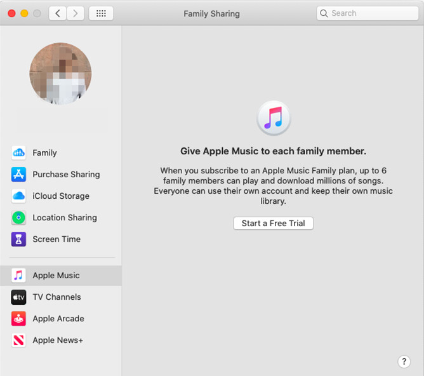Click the magnifying glass search icon
The width and height of the screenshot is (424, 376).
click(x=324, y=13)
